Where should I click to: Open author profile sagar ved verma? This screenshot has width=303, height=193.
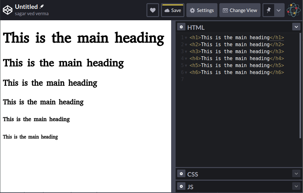pos(32,14)
